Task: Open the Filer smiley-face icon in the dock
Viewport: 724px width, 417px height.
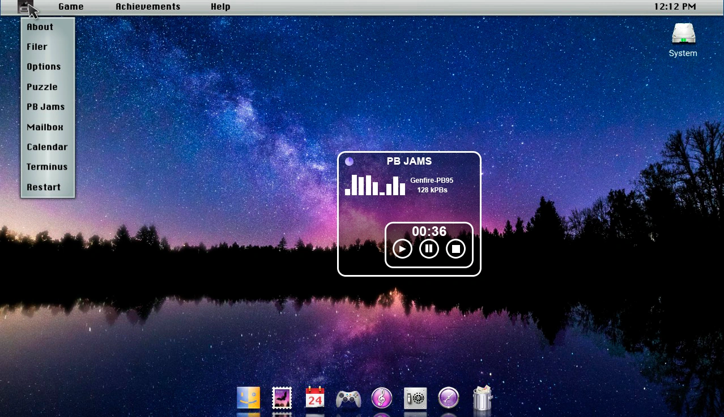Action: tap(248, 398)
